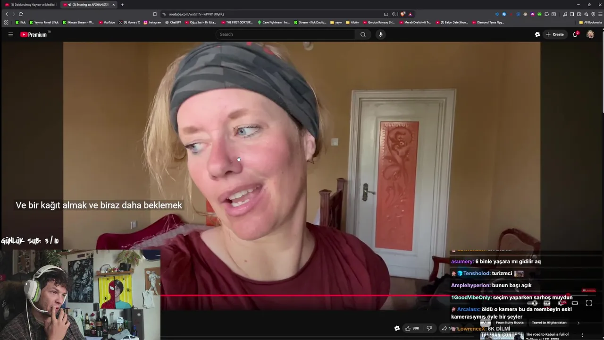Select the From Itchy Boots chip
This screenshot has width=604, height=340.
pos(510,323)
